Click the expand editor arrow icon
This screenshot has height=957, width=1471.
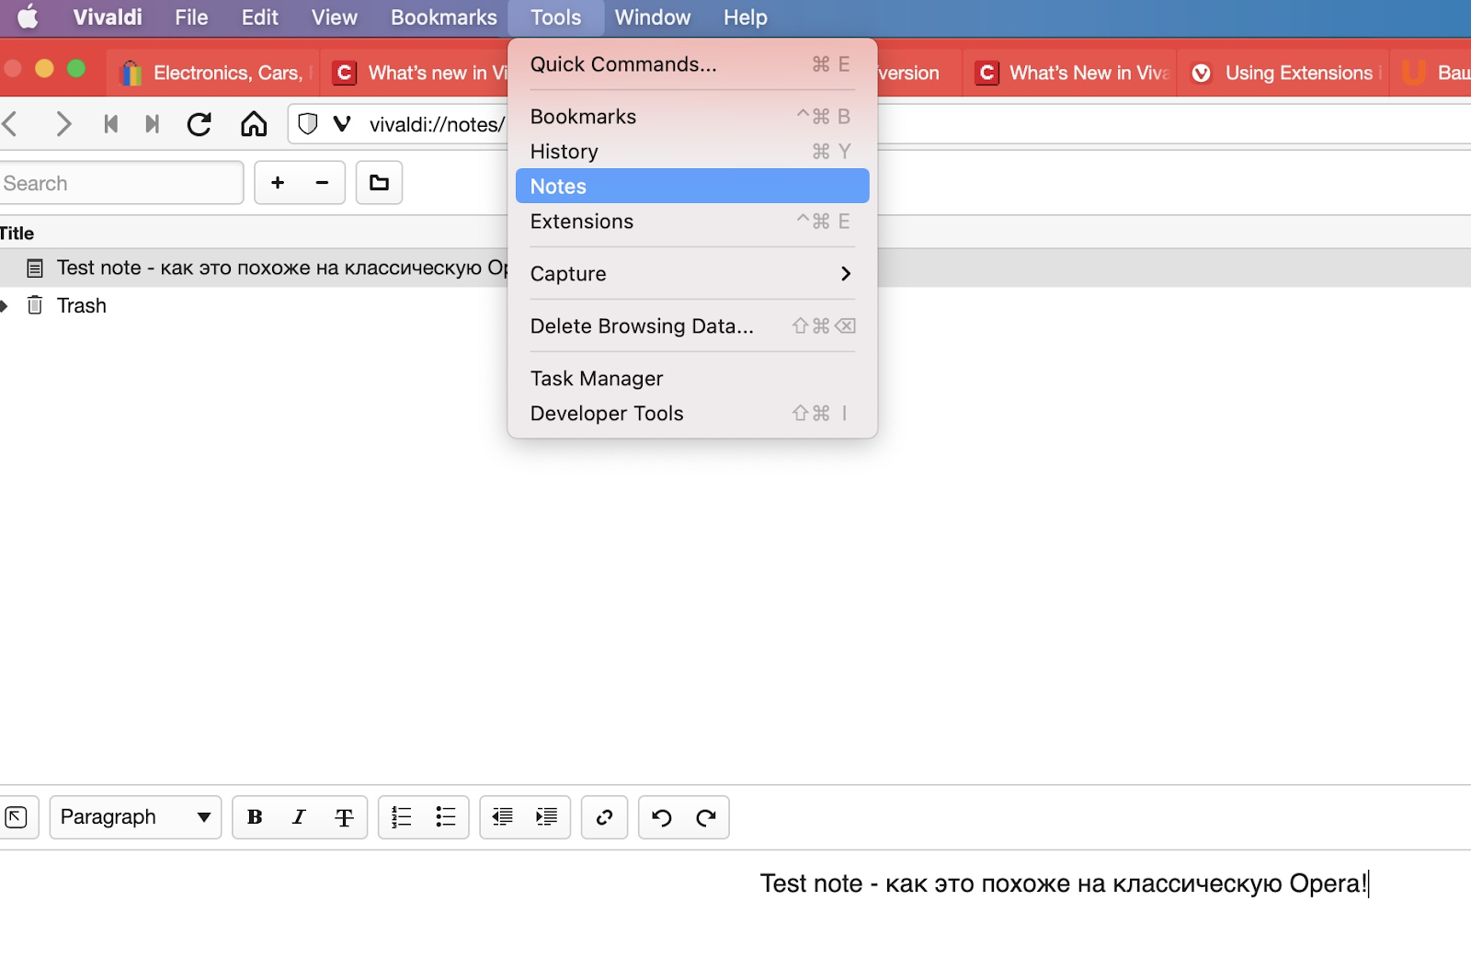click(17, 816)
